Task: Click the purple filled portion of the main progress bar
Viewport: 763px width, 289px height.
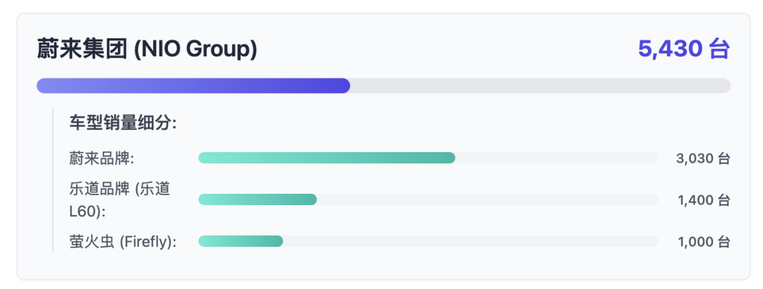Action: [x=193, y=85]
